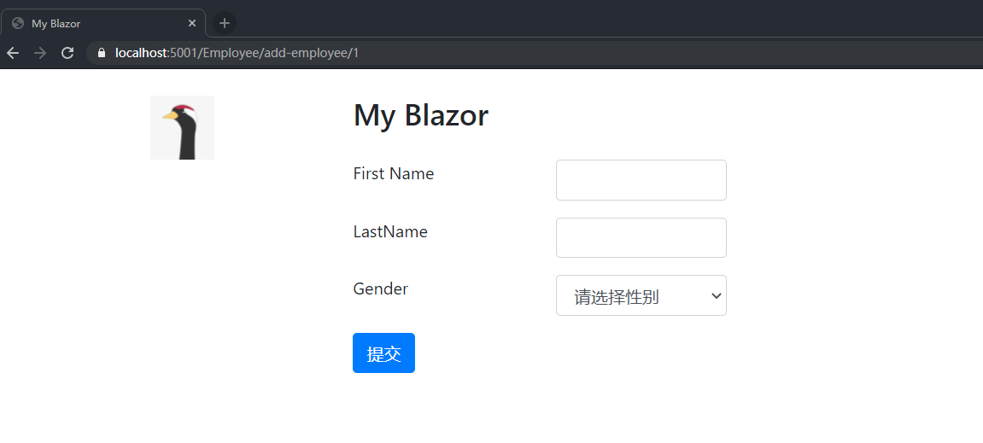Click the globe favicon on the tab
The height and width of the screenshot is (443, 983).
[x=18, y=23]
